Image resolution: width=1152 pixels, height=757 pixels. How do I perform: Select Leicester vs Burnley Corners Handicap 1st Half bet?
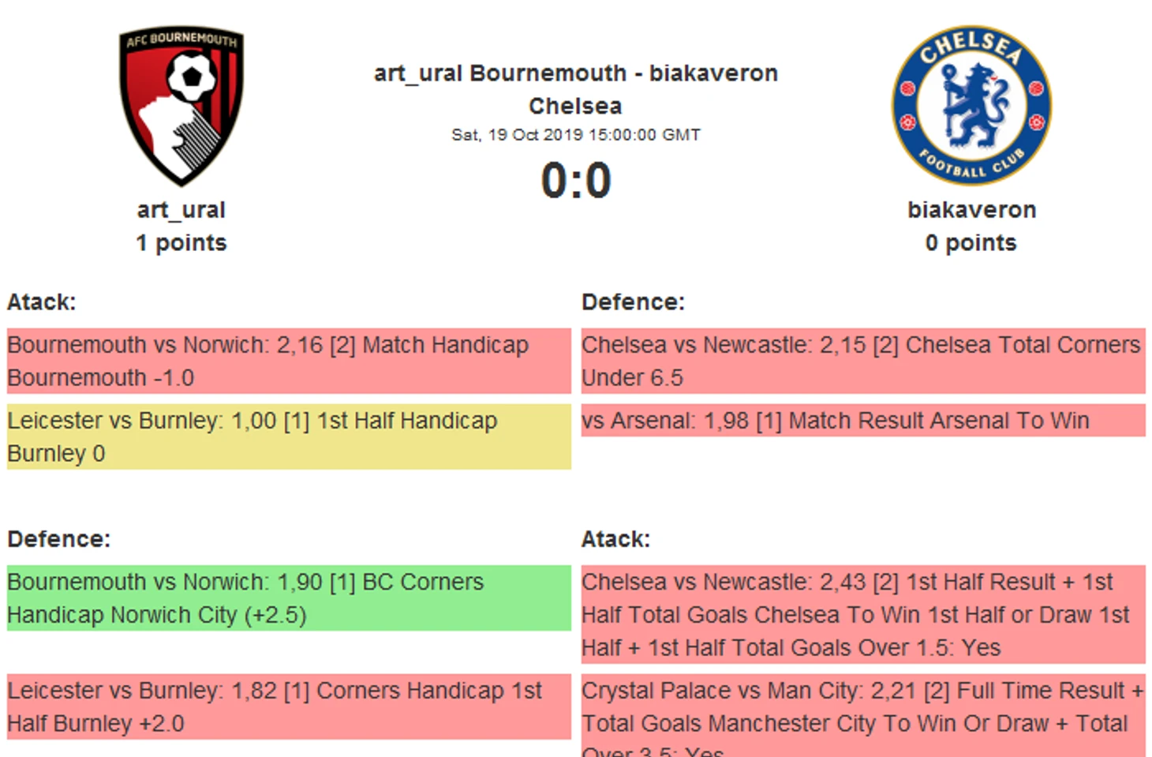pyautogui.click(x=289, y=706)
